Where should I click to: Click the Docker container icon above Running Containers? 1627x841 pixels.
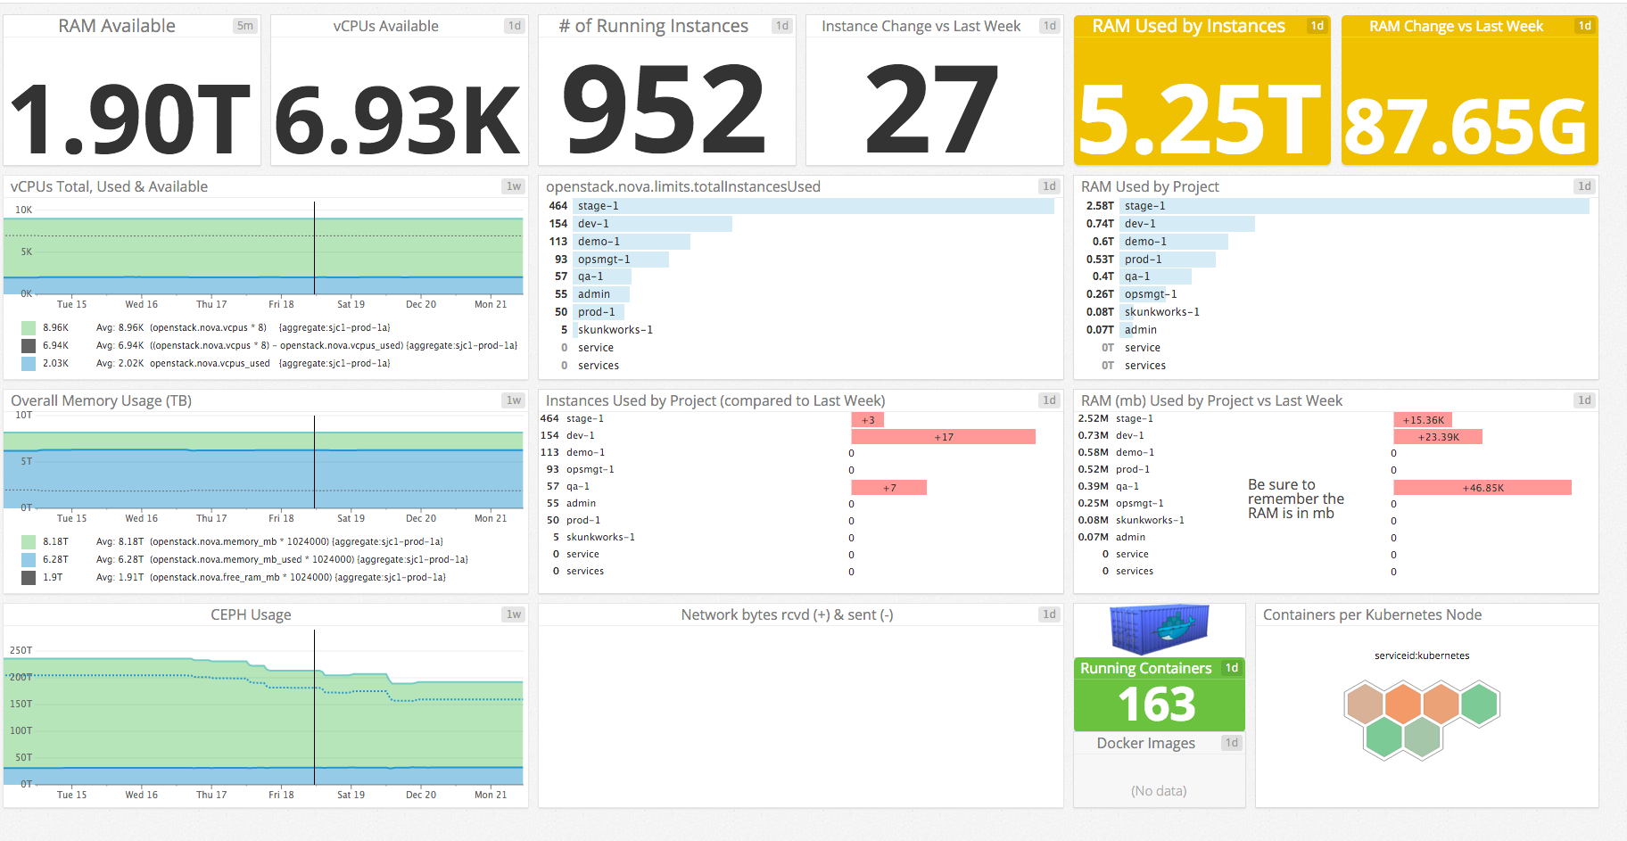point(1158,631)
